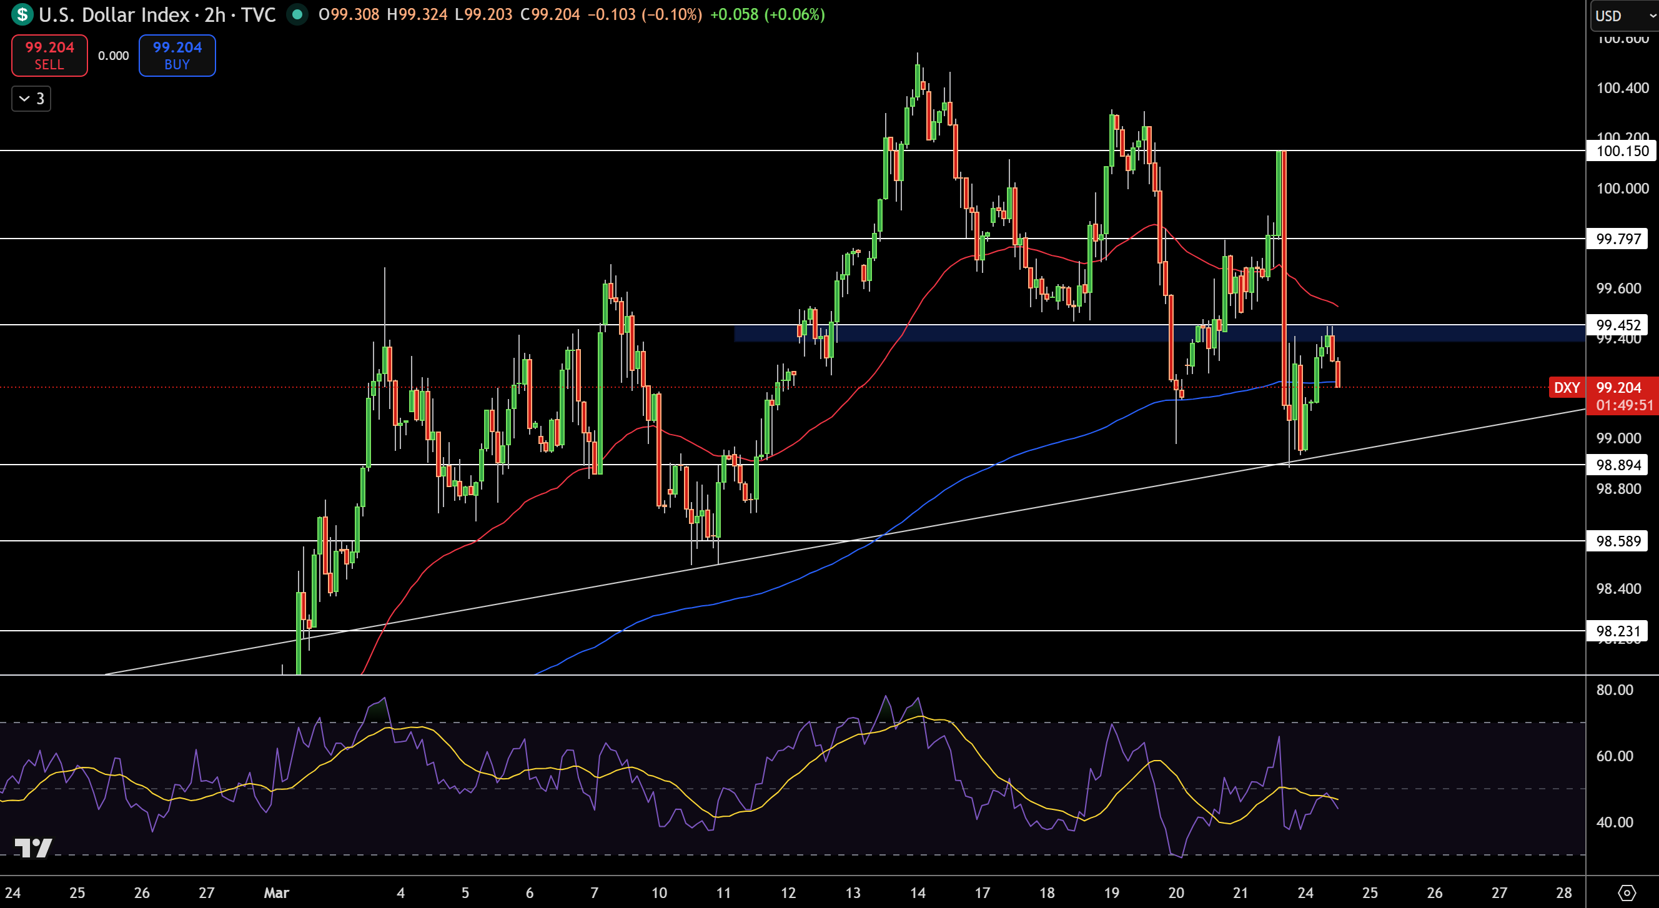
Task: Click the open value O99.308
Action: [349, 14]
